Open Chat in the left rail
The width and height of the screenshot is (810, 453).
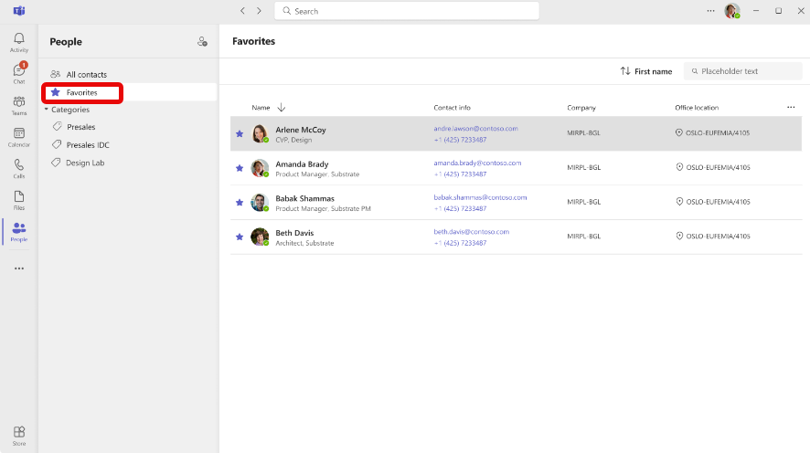tap(19, 73)
